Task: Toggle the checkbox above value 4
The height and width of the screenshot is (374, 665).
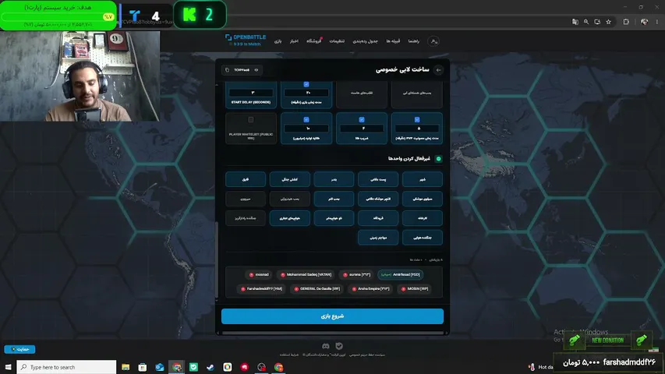Action: (362, 120)
